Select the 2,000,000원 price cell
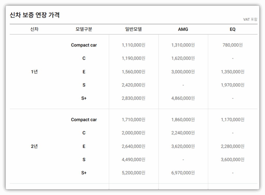This screenshot has width=265, height=195. (x=133, y=133)
